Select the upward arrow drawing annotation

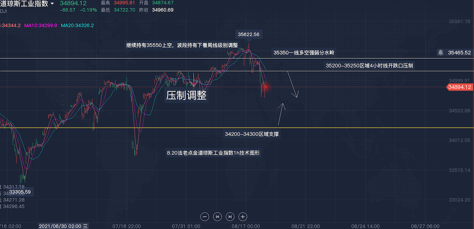[281, 114]
